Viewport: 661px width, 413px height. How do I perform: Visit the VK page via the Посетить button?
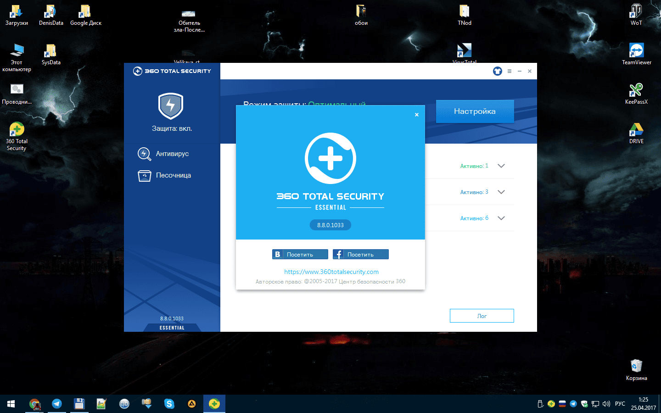point(300,254)
